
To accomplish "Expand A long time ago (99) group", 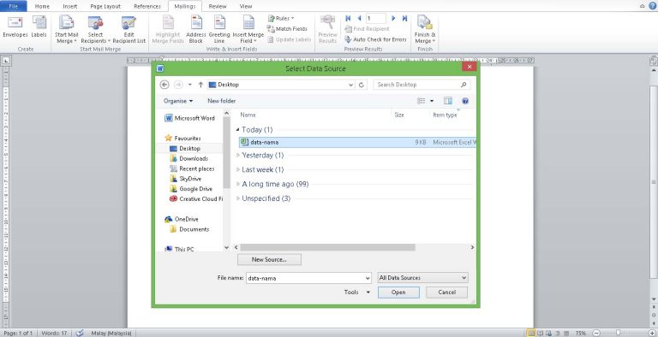I will pos(238,184).
